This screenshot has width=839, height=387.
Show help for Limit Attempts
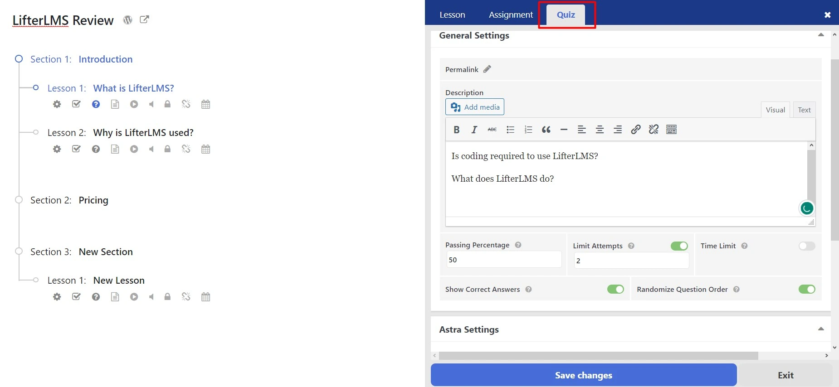coord(631,246)
